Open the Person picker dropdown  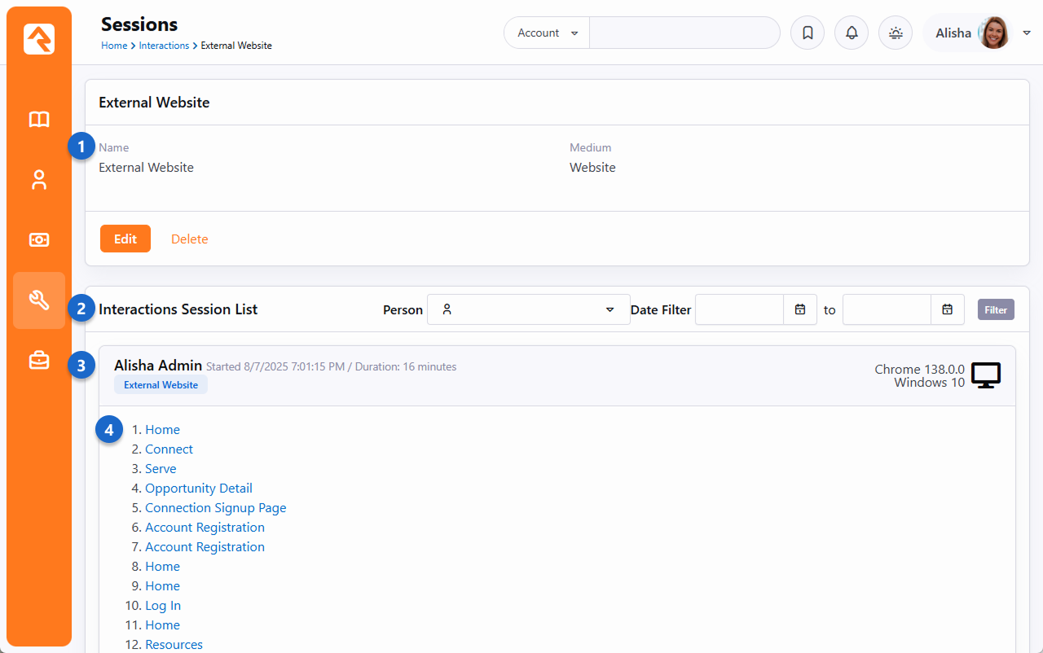pos(528,309)
